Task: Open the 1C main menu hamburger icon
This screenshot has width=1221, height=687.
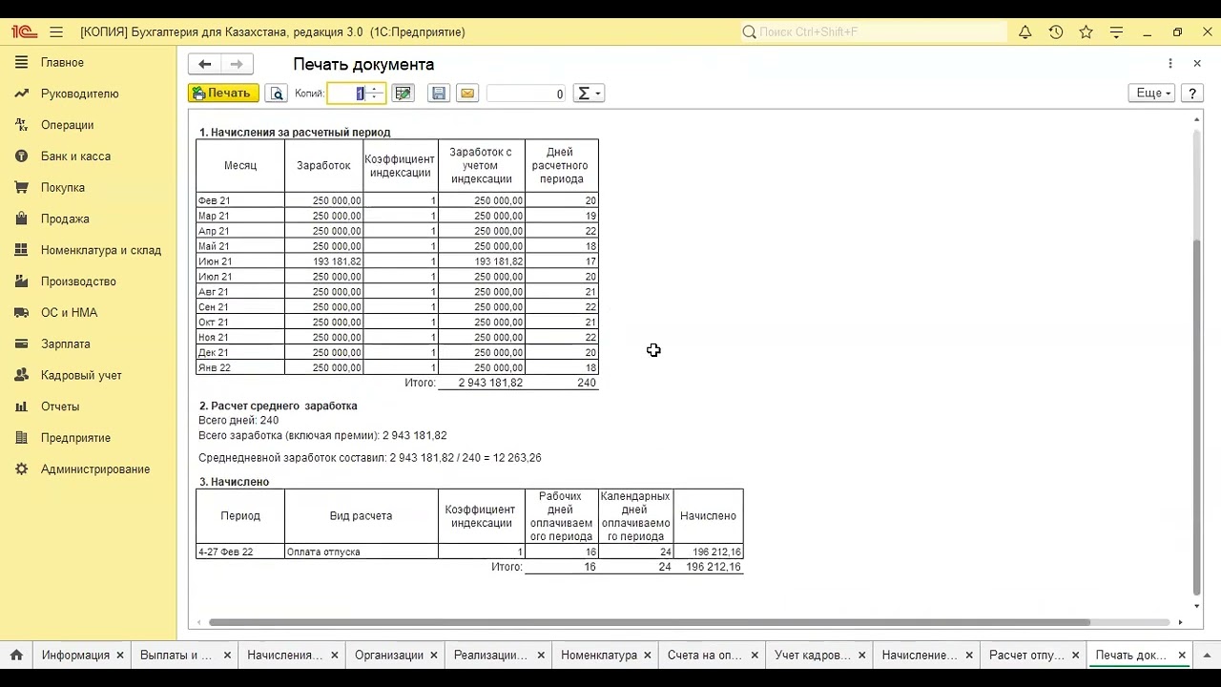Action: [x=56, y=31]
